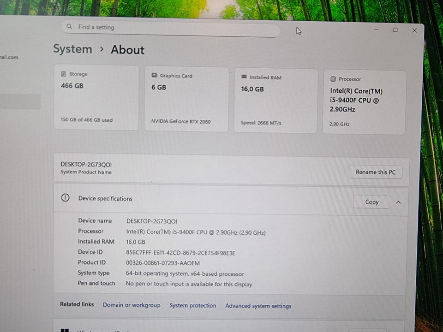This screenshot has height=332, width=443.
Task: Click the Storage drive icon
Action: 63,74
